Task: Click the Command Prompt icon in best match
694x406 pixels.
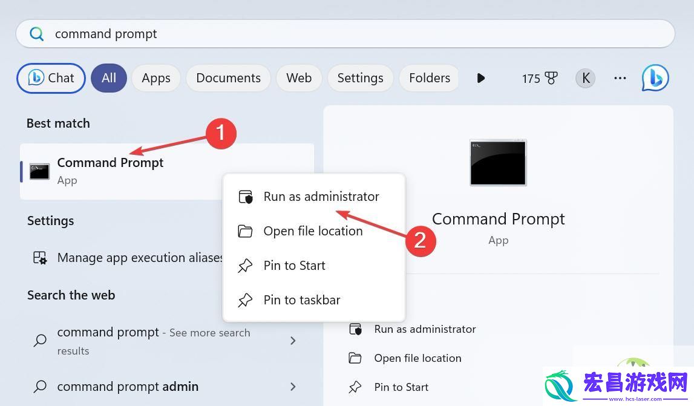Action: (39, 171)
